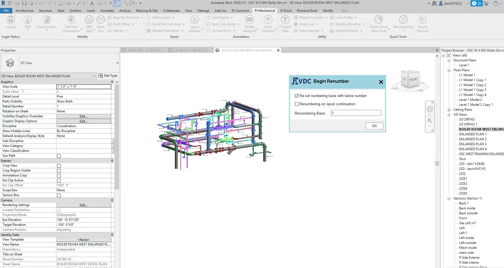Click the Renumbering Base input field

click(x=356, y=113)
